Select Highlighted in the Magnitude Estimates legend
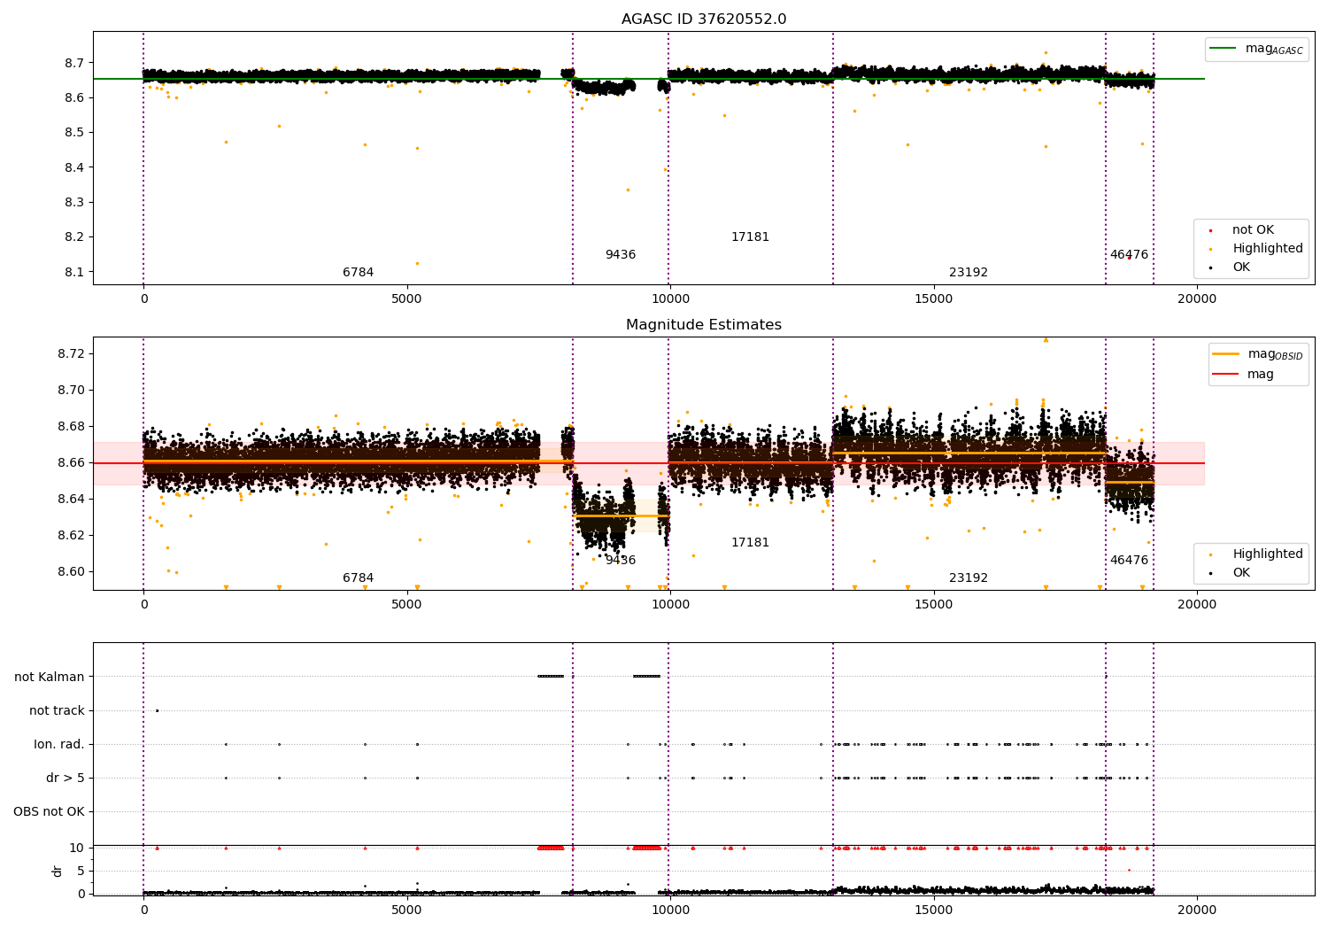 [x=1268, y=554]
